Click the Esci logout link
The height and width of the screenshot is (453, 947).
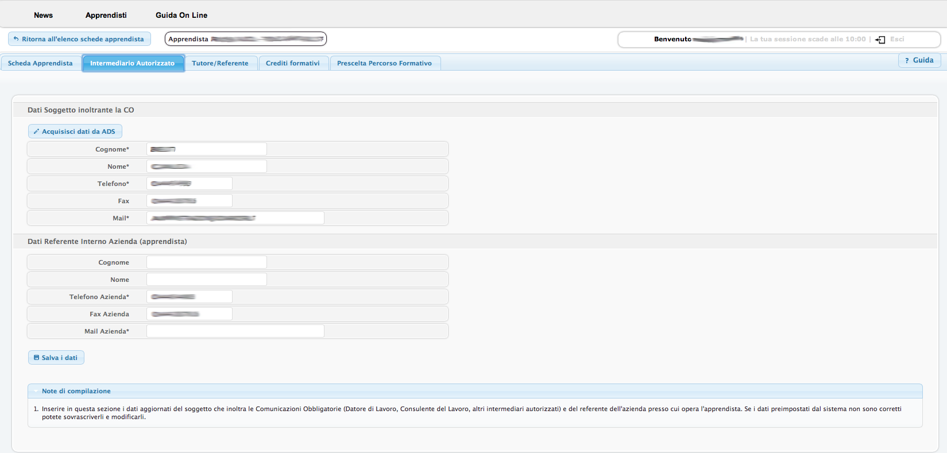[x=897, y=39]
